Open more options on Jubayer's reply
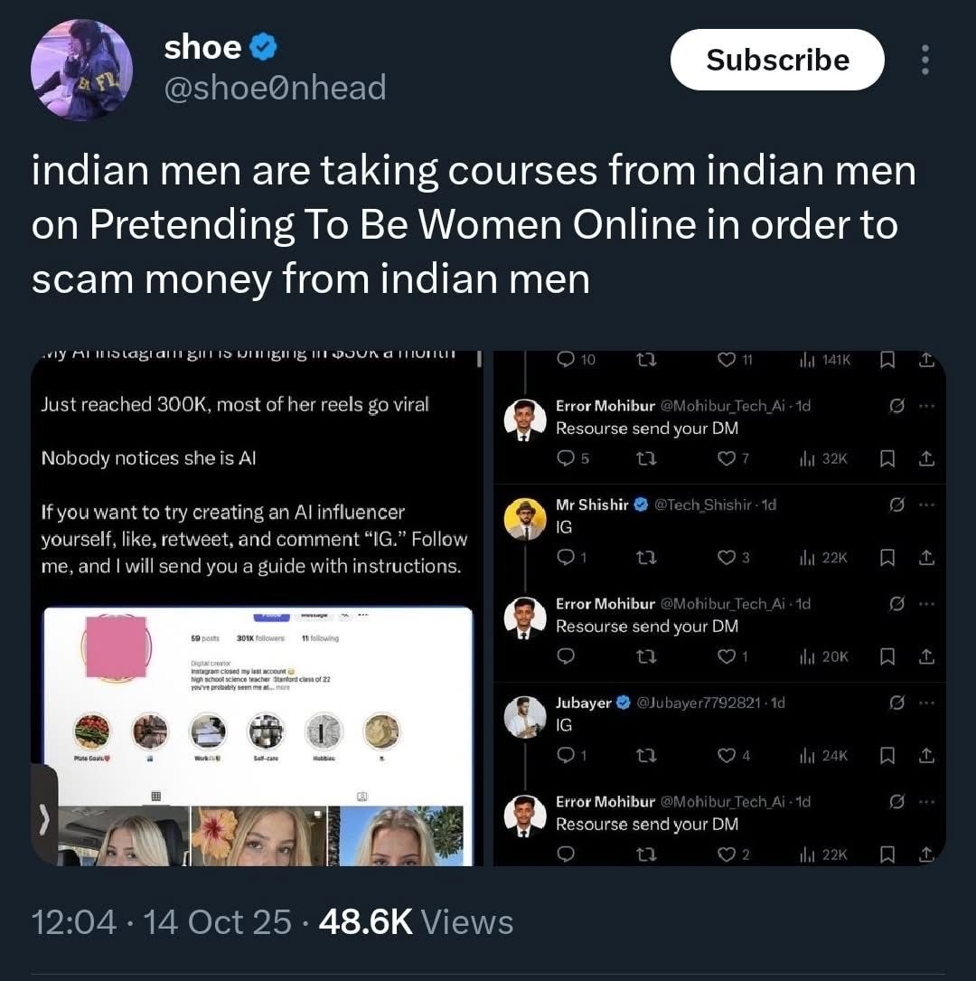Viewport: 976px width, 981px height. pos(926,703)
